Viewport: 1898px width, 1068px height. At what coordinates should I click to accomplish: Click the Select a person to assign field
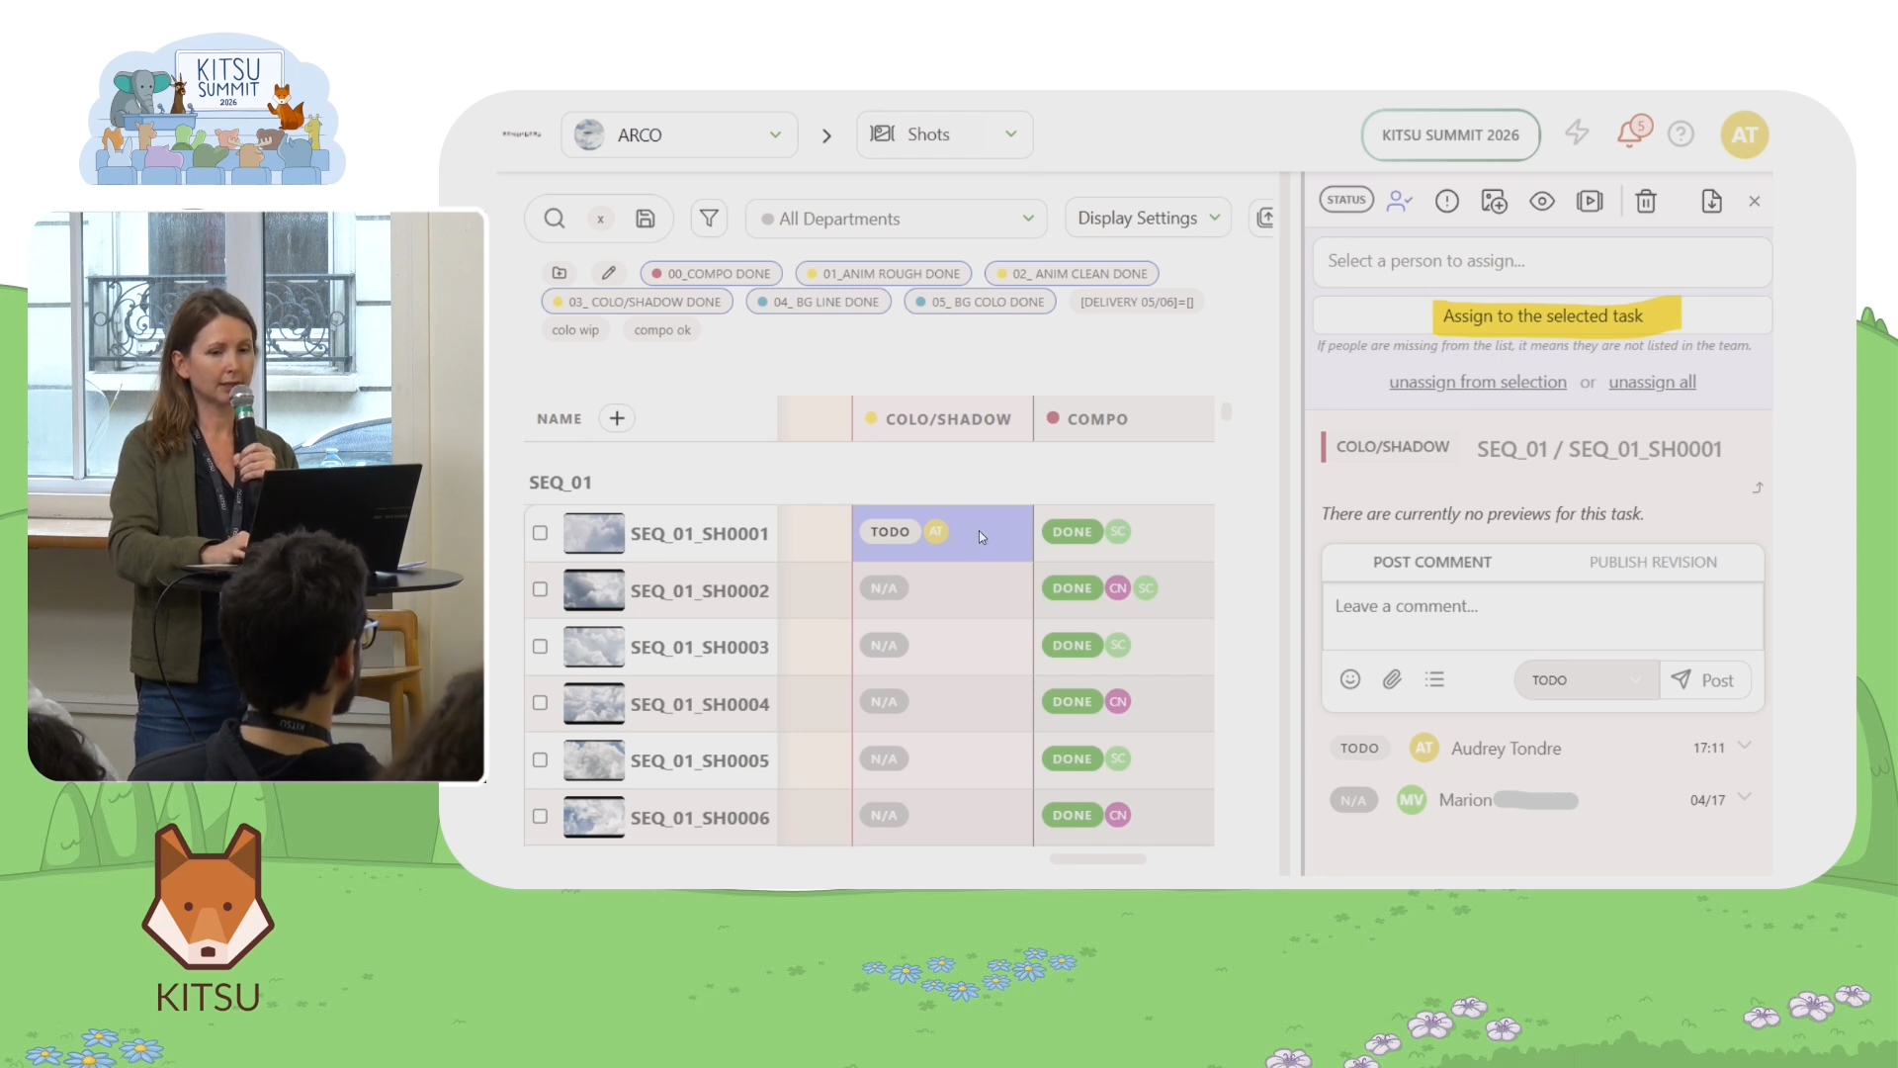1542,261
